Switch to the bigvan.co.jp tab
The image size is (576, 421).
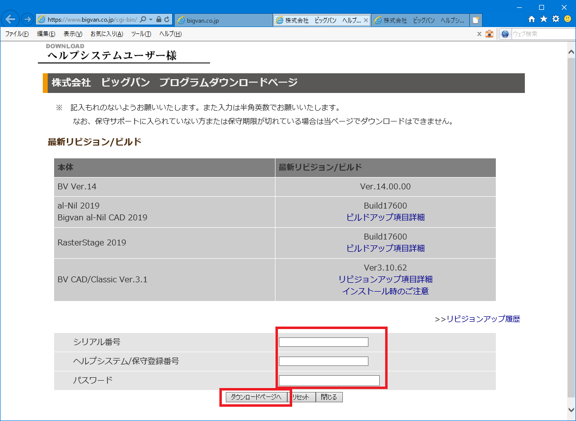pyautogui.click(x=223, y=20)
